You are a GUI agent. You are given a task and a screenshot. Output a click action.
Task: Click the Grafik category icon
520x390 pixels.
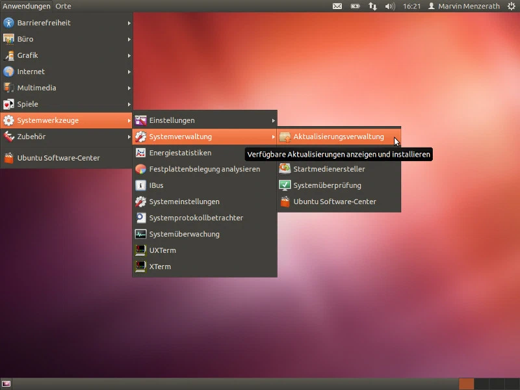click(8, 55)
